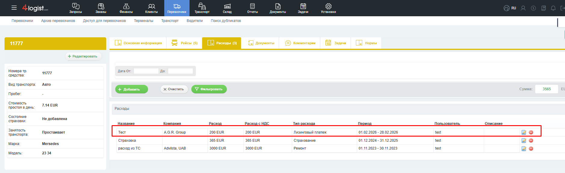Open the user profile icon
565x173 pixels.
click(523, 8)
